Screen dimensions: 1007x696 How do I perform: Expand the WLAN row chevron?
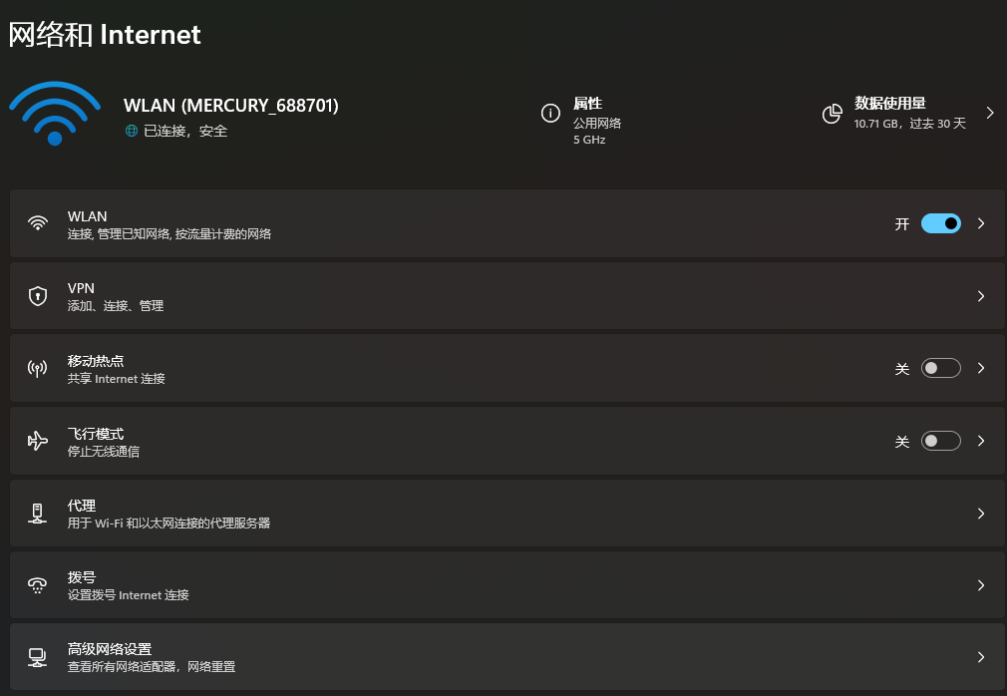(x=981, y=223)
